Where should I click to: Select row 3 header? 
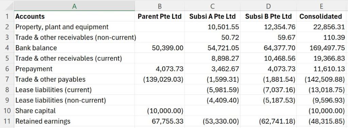(7, 37)
